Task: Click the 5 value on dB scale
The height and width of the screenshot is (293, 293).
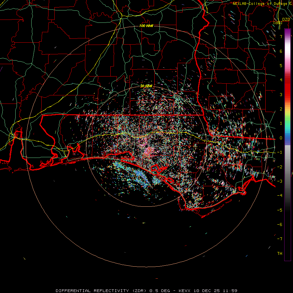Action: point(281,65)
